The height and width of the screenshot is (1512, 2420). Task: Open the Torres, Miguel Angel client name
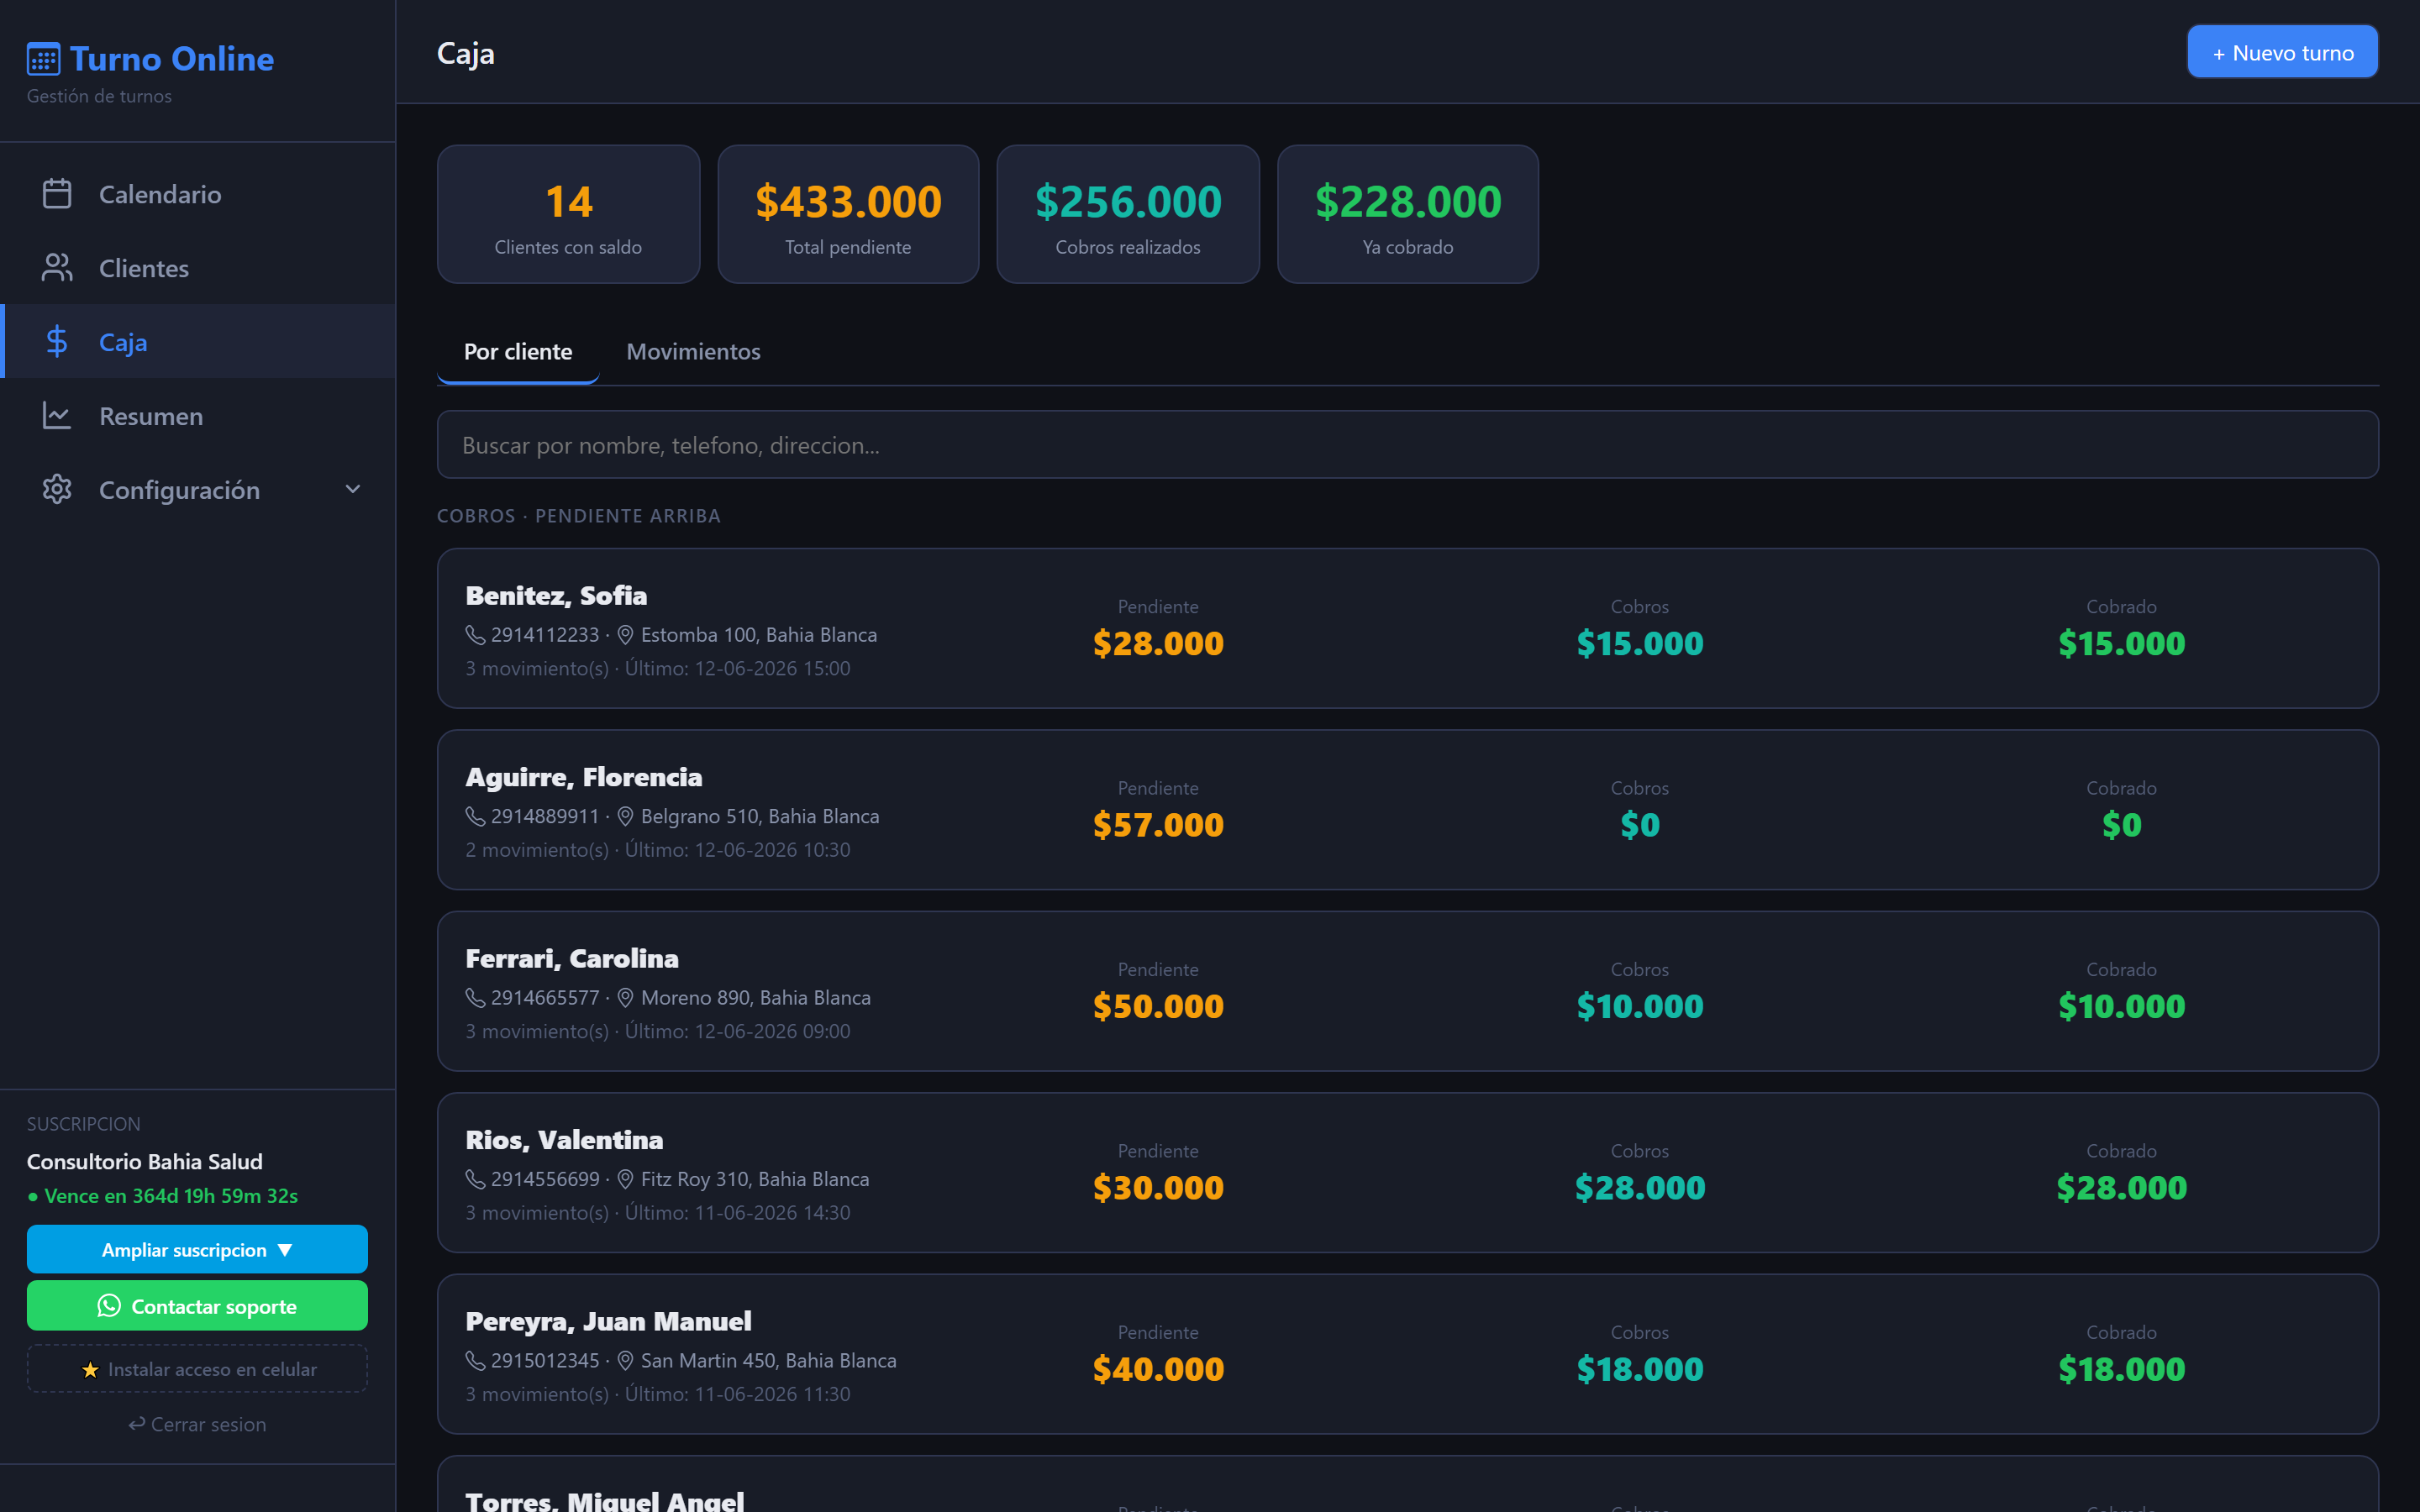[x=604, y=1500]
